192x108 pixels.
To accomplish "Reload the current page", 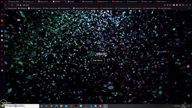I will coord(12,5).
